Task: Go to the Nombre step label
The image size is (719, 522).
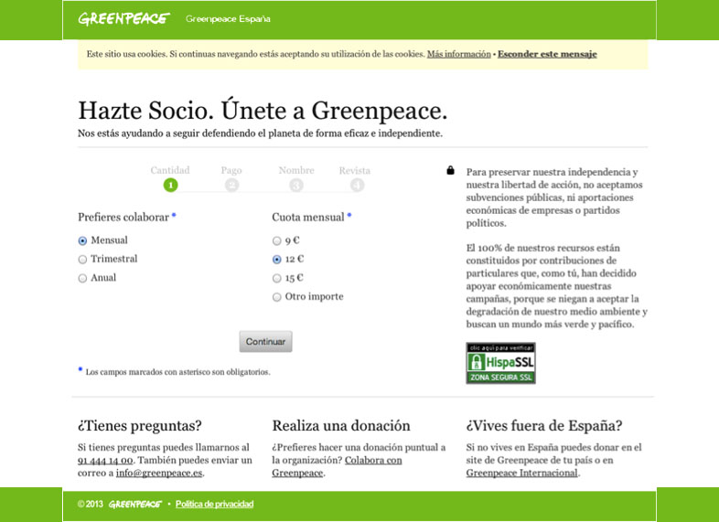Action: pyautogui.click(x=296, y=170)
